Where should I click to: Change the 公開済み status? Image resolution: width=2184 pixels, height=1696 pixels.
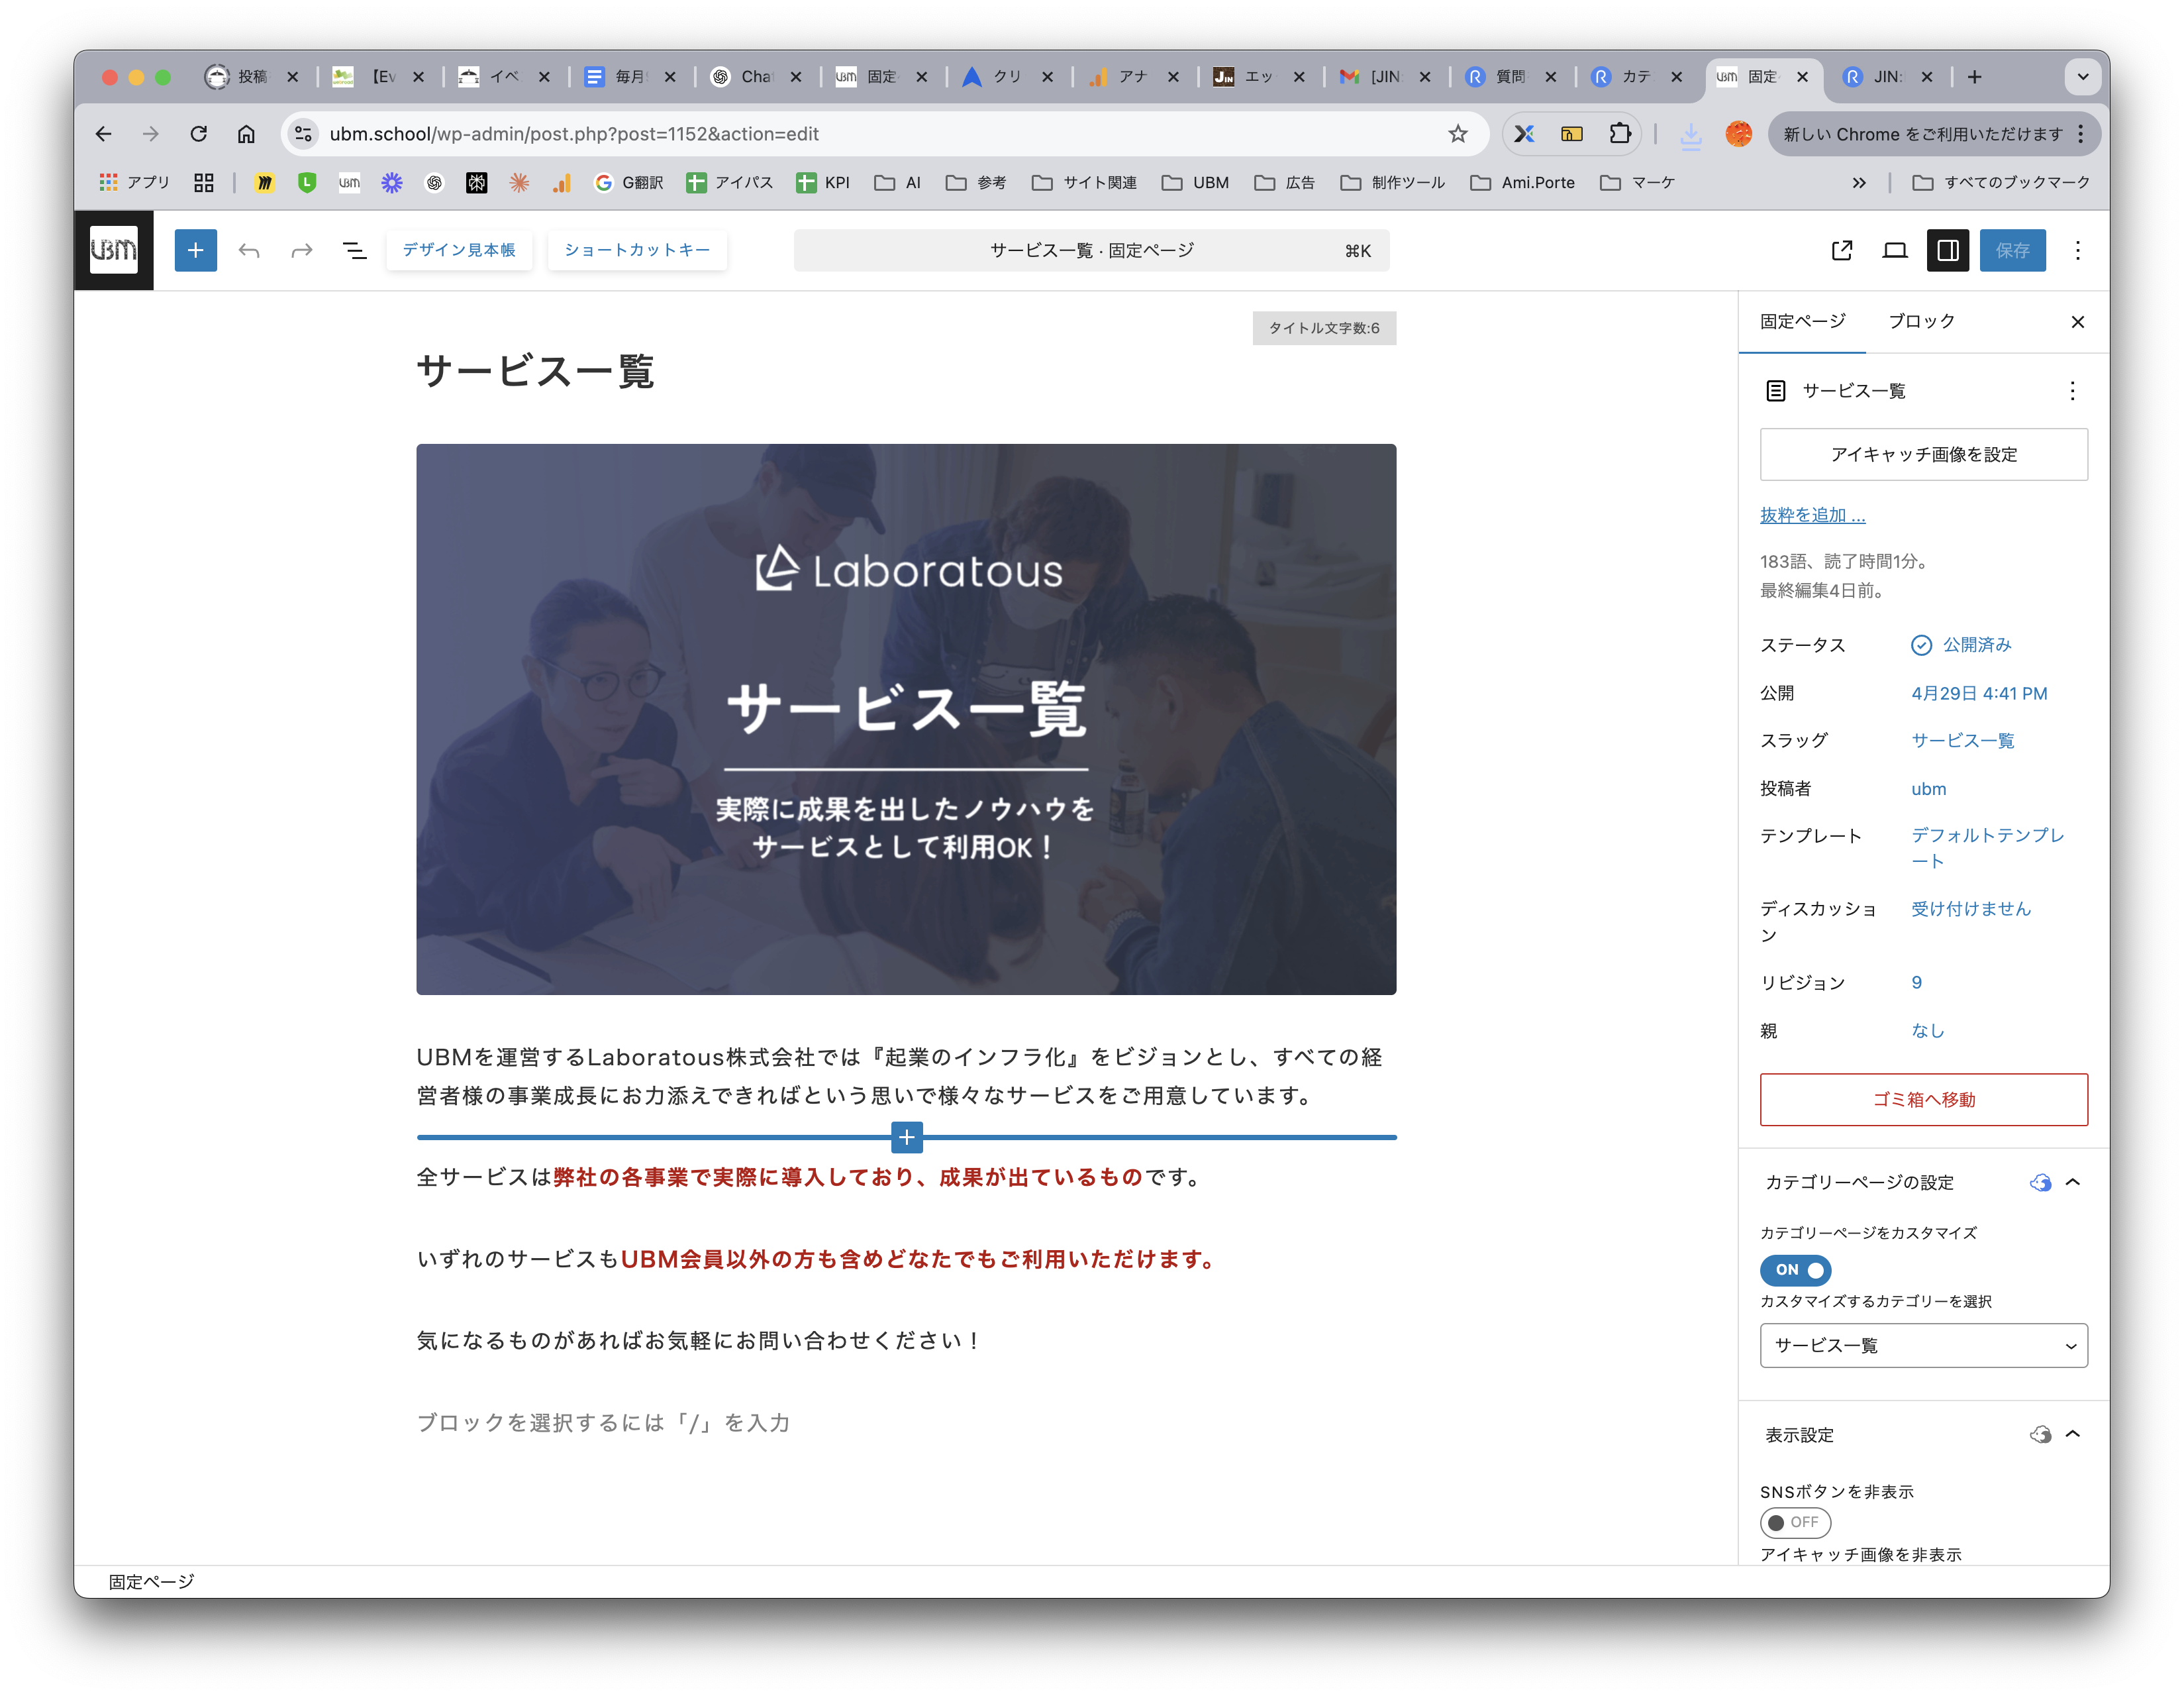(x=1961, y=645)
